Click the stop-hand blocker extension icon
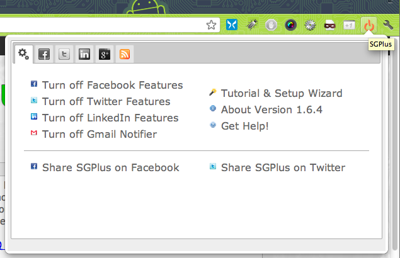 (271, 25)
